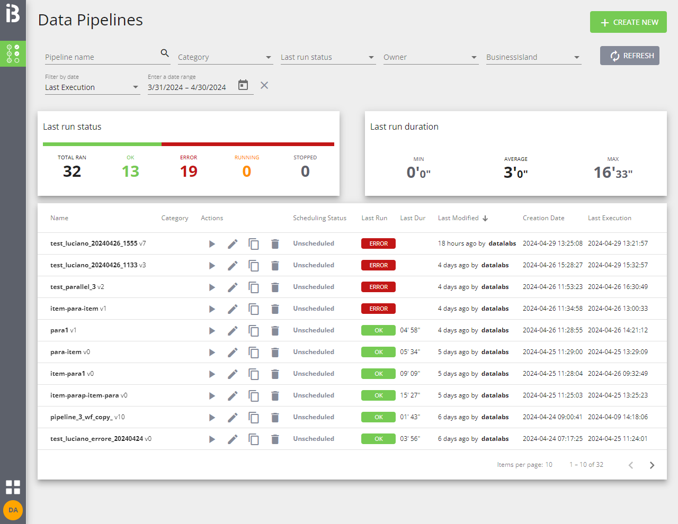Open the date range calendar picker
Viewport: 678px width, 524px height.
242,85
